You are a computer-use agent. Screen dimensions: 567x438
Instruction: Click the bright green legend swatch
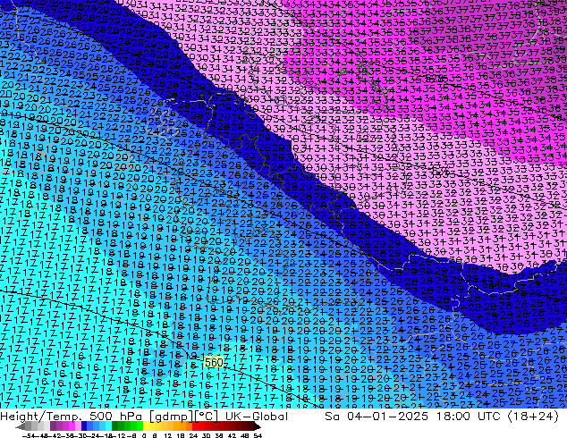pyautogui.click(x=140, y=426)
